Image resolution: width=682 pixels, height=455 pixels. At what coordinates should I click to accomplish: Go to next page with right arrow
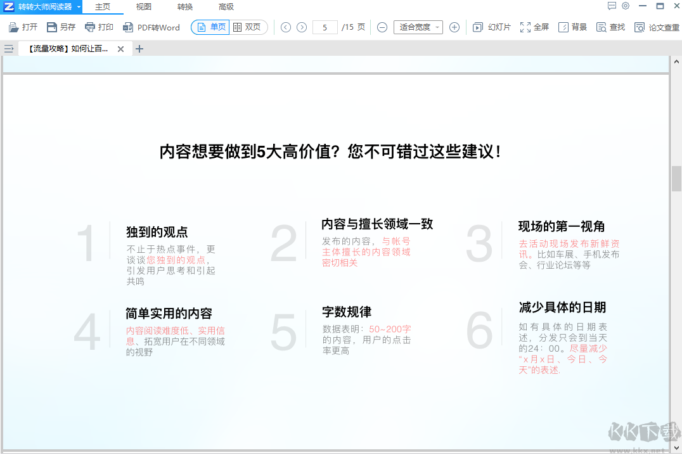point(301,27)
